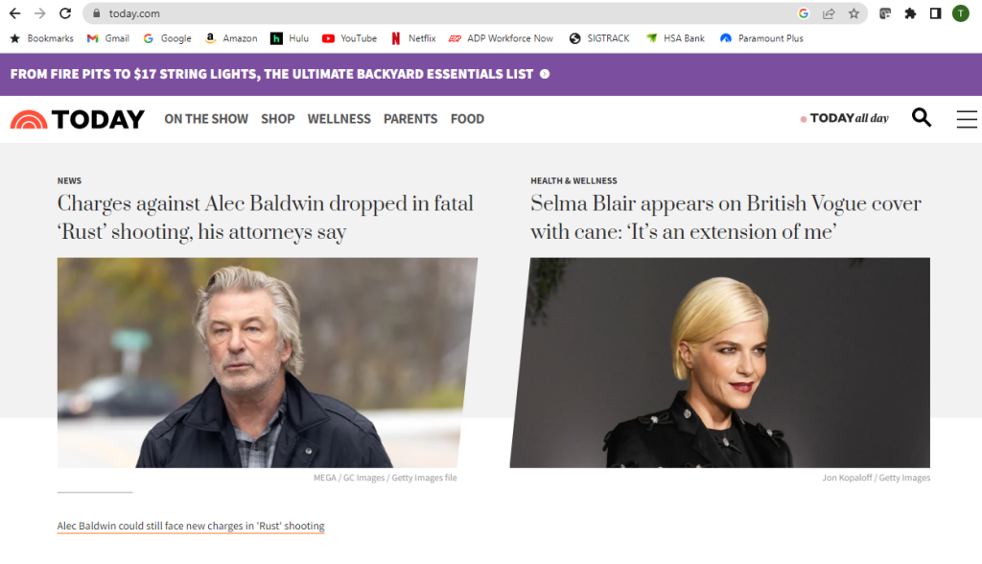Open the Hulu bookmark
Image resolution: width=982 pixels, height=564 pixels.
coord(290,38)
